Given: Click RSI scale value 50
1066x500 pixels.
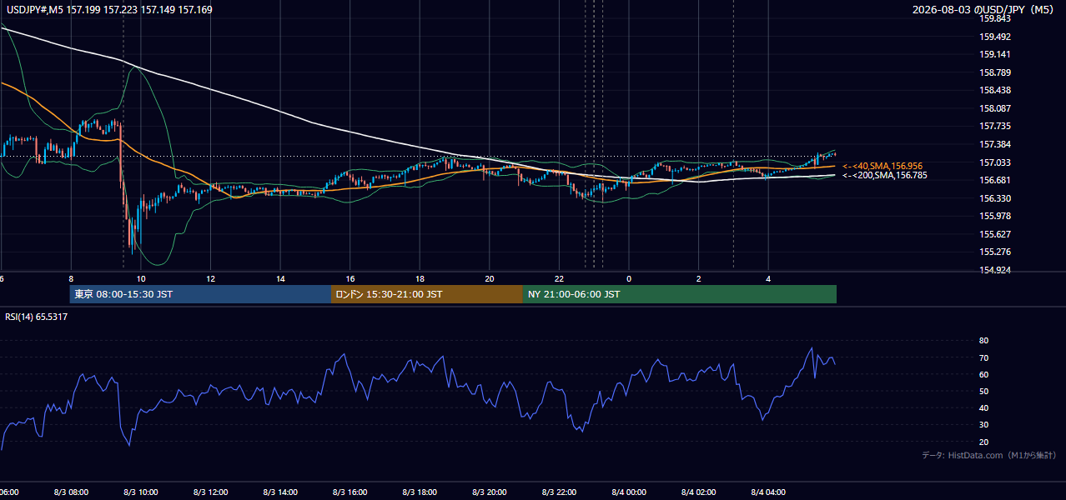Looking at the screenshot, I should [984, 391].
